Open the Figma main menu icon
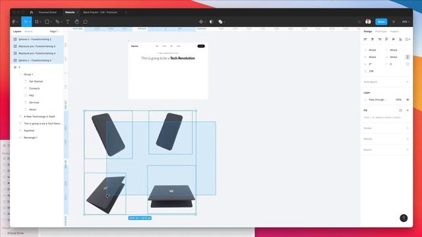This screenshot has width=422, height=237. point(14,22)
